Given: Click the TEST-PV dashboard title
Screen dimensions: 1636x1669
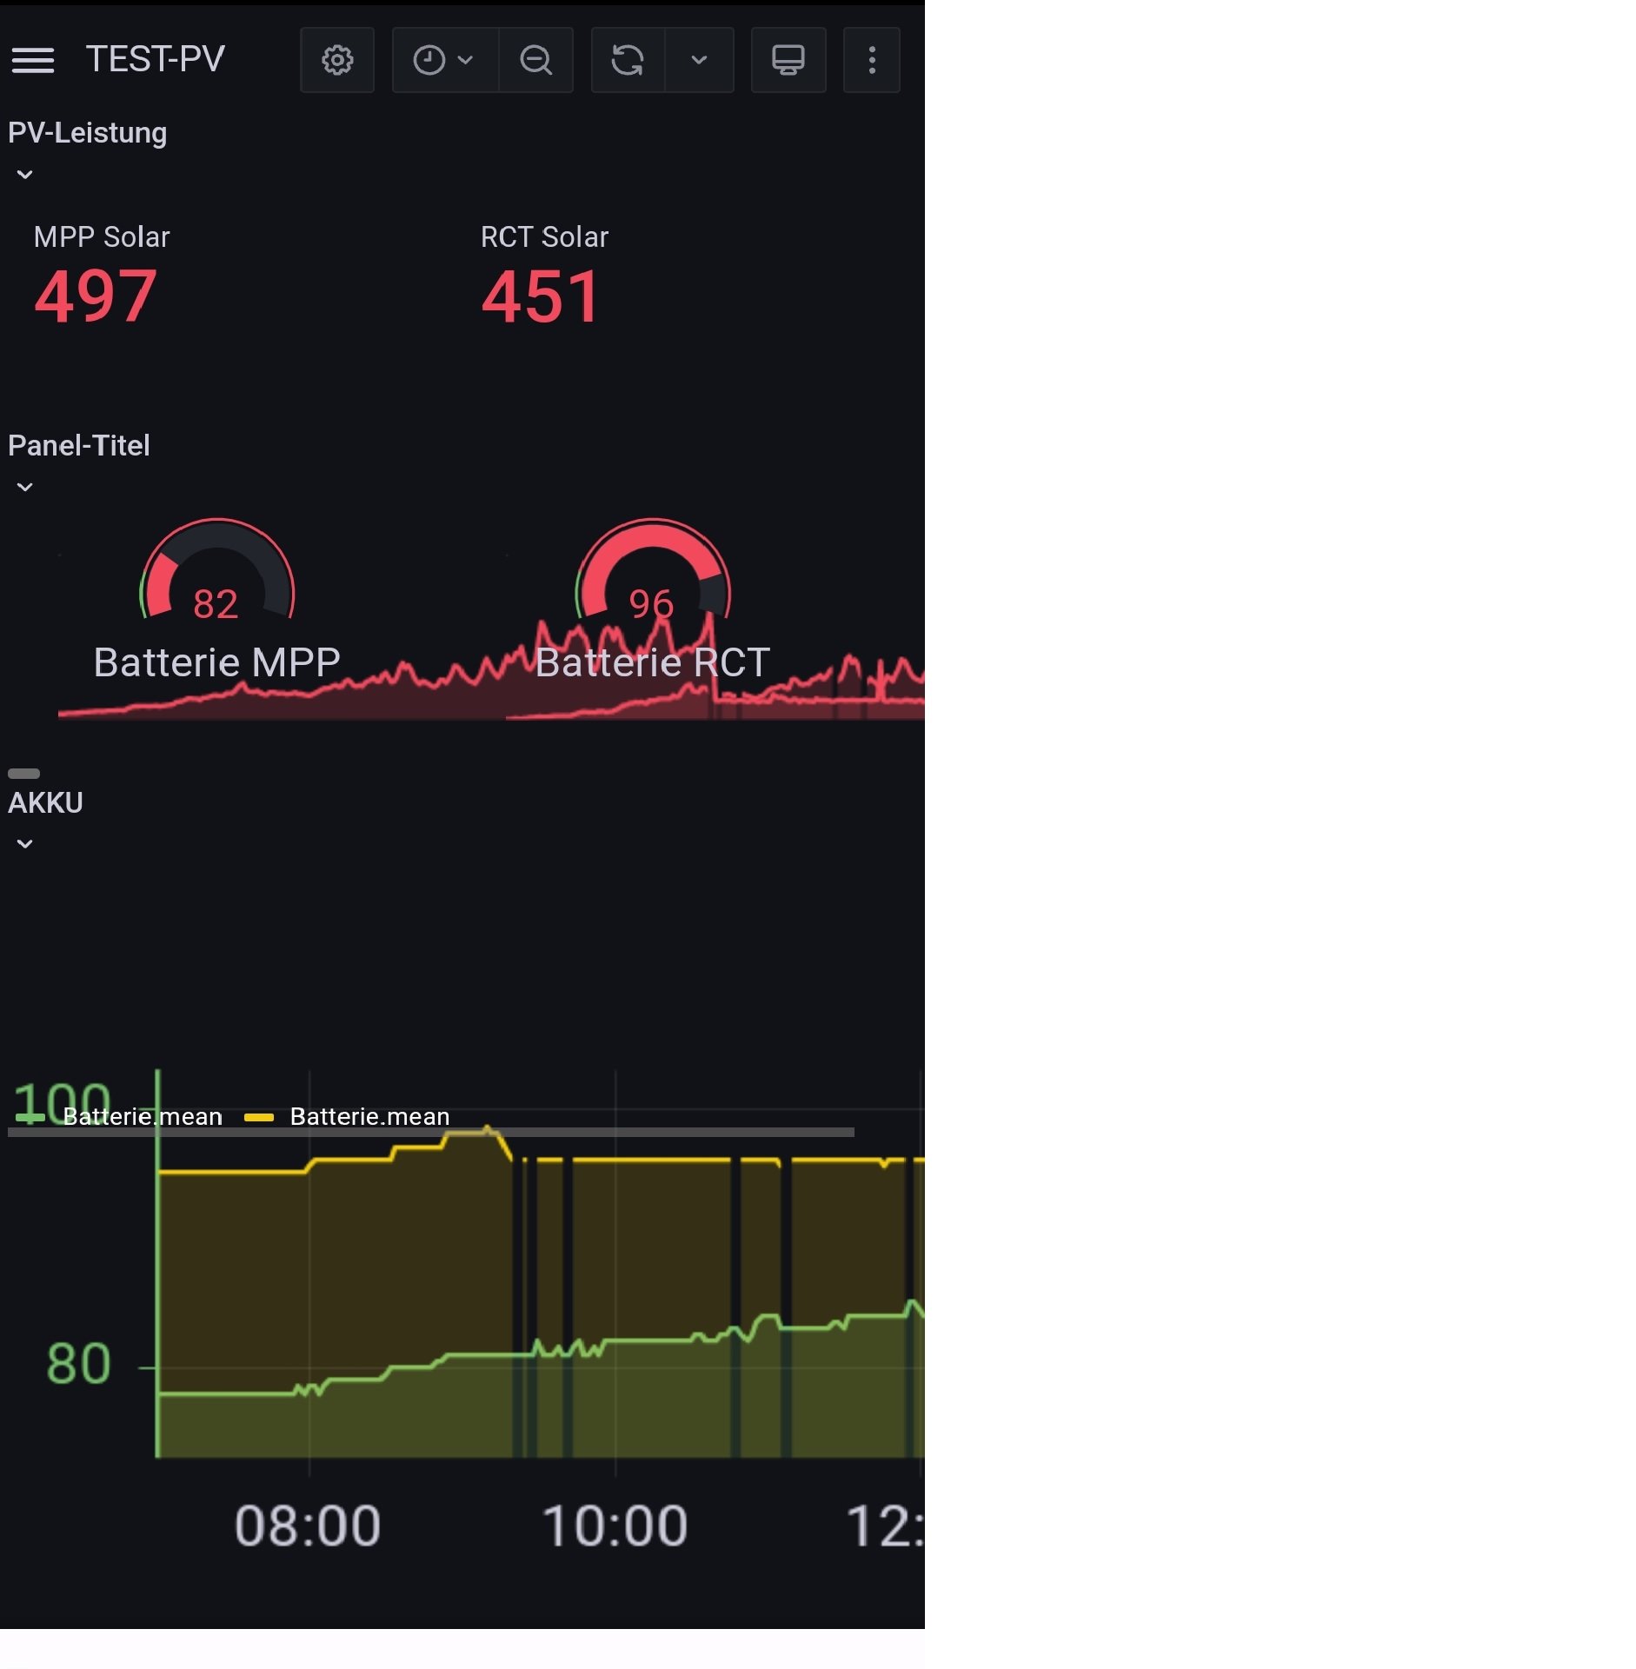Looking at the screenshot, I should click(156, 59).
